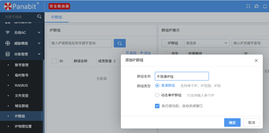
Task: Open the 请选择 IP群组 dropdown
Action: point(207,43)
